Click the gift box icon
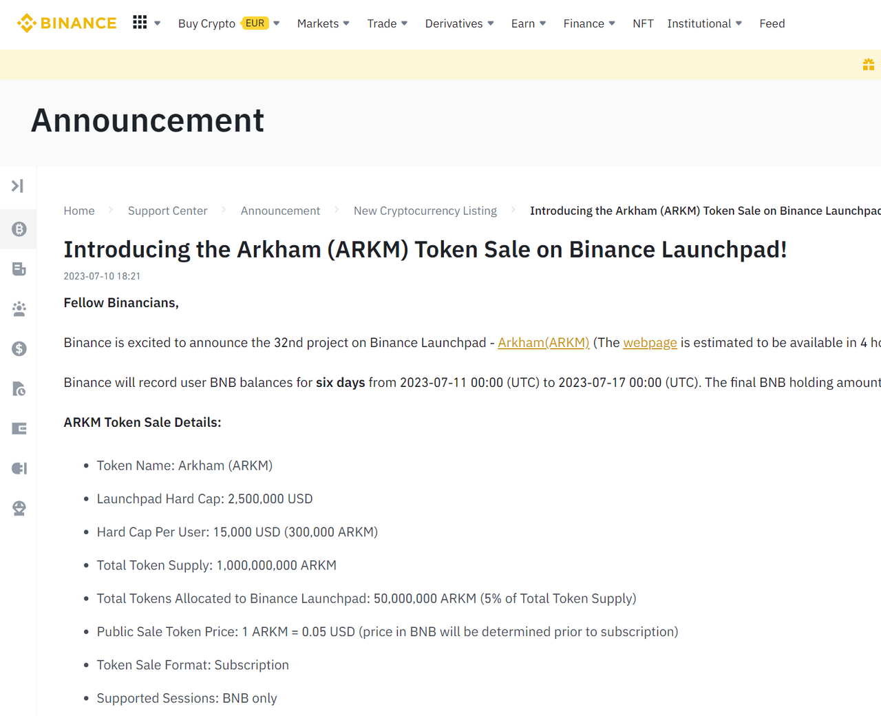This screenshot has height=716, width=881. (x=869, y=64)
